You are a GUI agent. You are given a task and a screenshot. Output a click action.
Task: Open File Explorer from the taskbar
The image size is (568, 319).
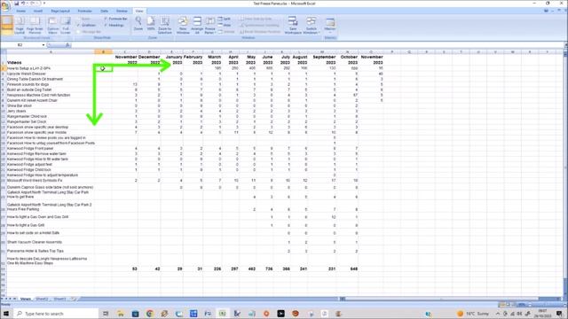121,313
